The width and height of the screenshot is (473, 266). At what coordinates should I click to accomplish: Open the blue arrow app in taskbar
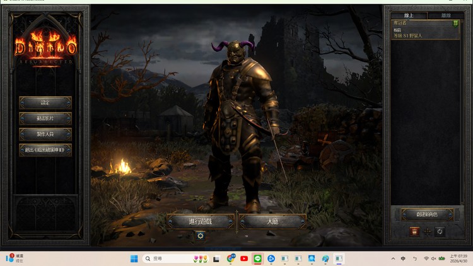point(271,258)
